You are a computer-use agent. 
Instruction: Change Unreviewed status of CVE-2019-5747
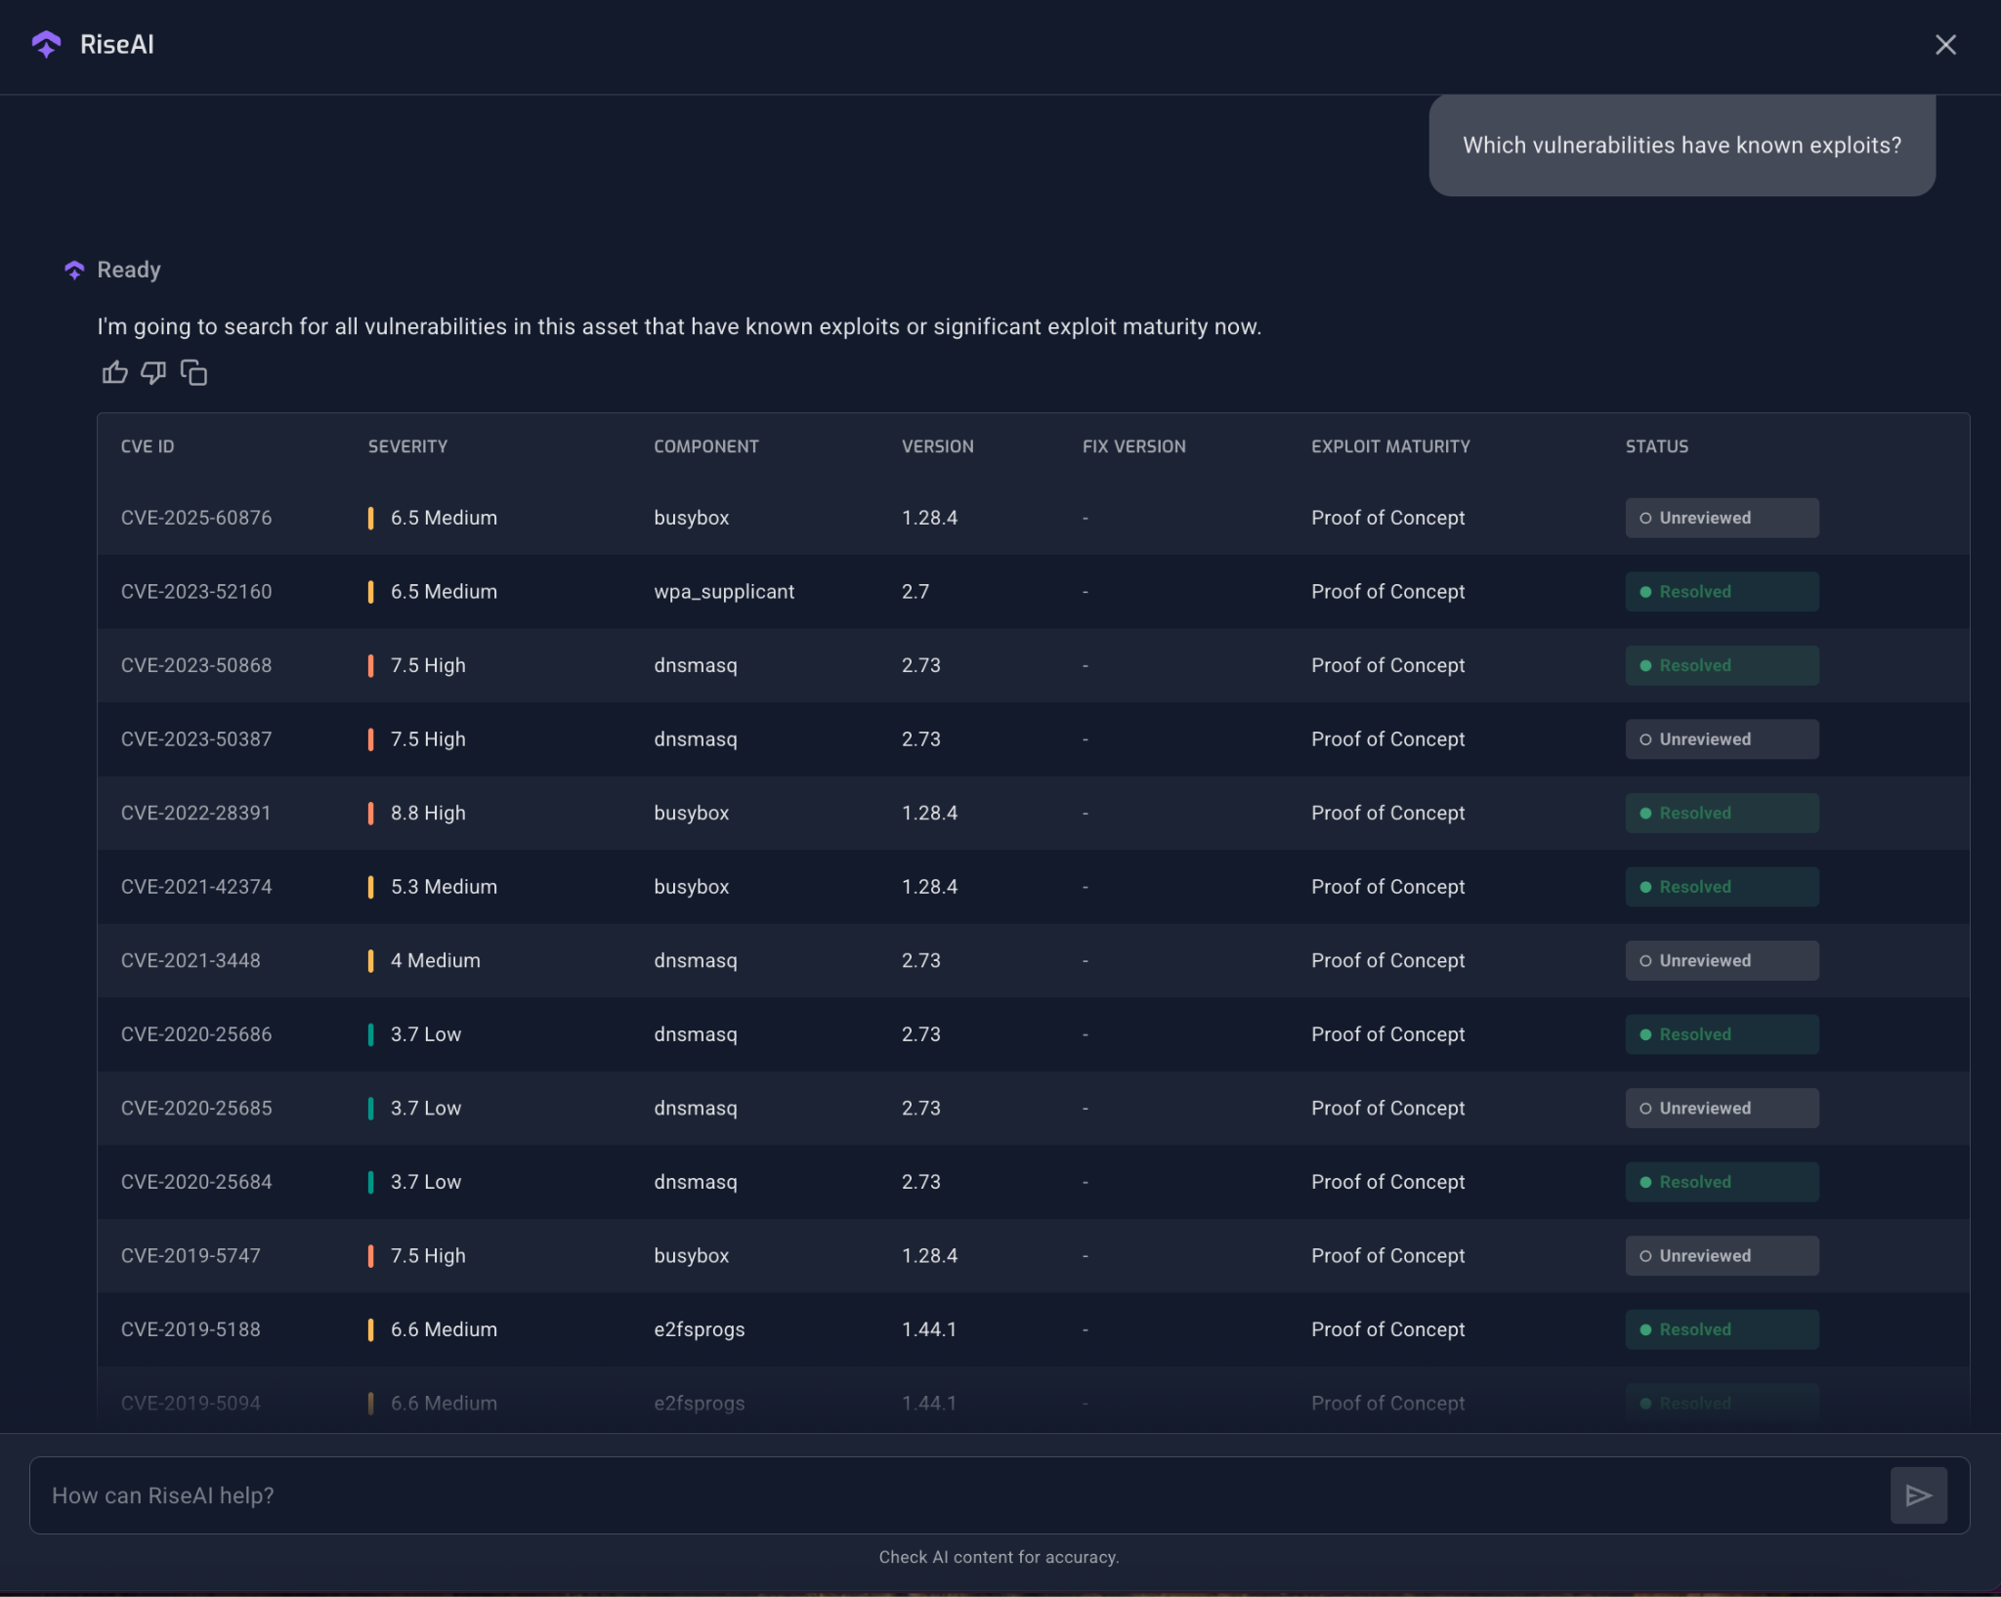[1721, 1255]
